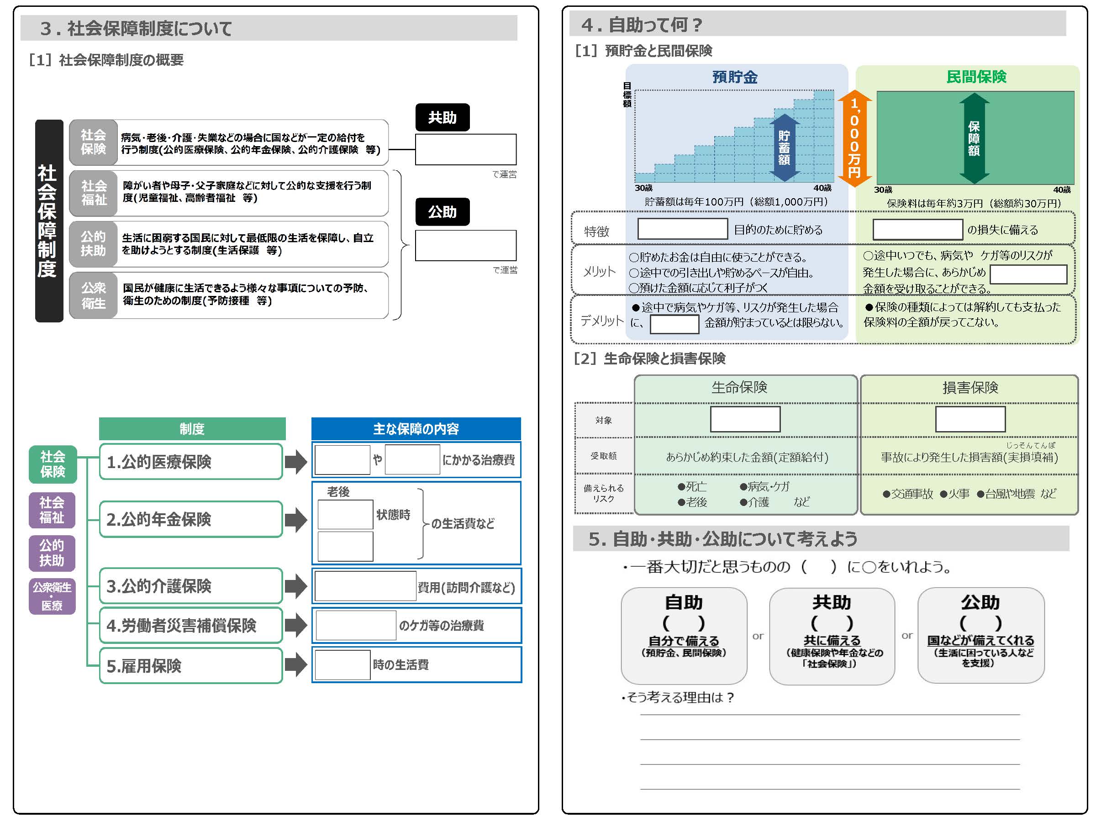Select the 自助 parentheses for a circle
Screen dimensions: 1096x822
tap(683, 622)
